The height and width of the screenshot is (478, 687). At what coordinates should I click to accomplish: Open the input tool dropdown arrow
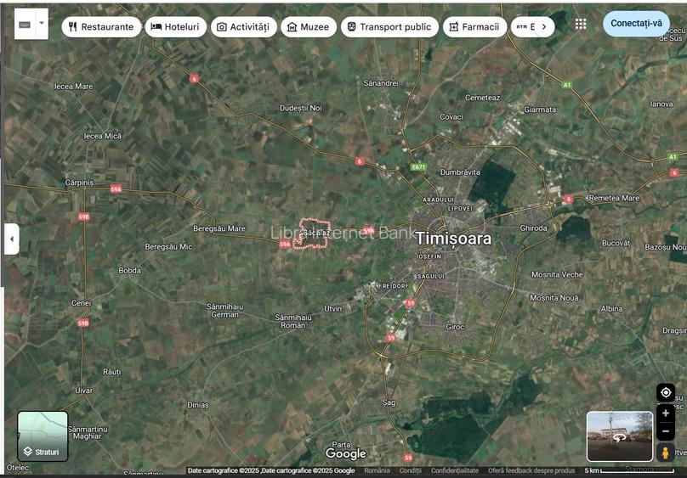point(42,25)
